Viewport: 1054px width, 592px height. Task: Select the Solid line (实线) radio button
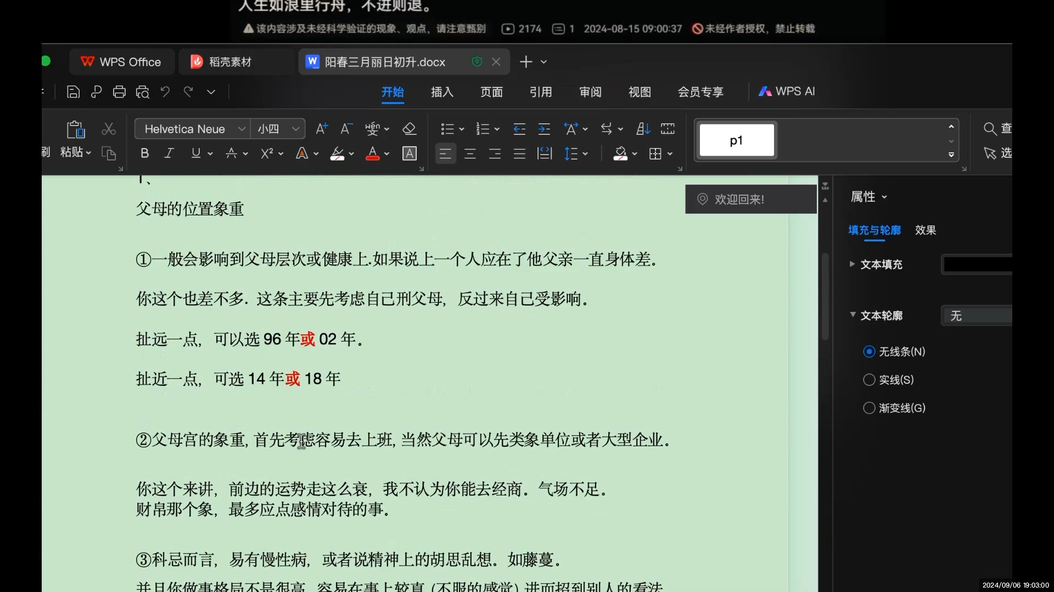(x=869, y=380)
